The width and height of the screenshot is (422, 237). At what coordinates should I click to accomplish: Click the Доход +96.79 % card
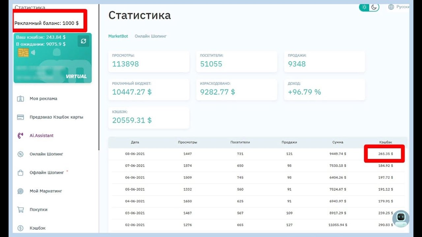[325, 90]
